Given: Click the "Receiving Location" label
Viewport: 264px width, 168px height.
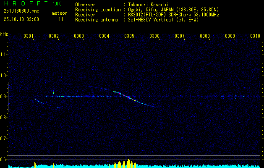Looking at the screenshot, I should (x=98, y=10).
